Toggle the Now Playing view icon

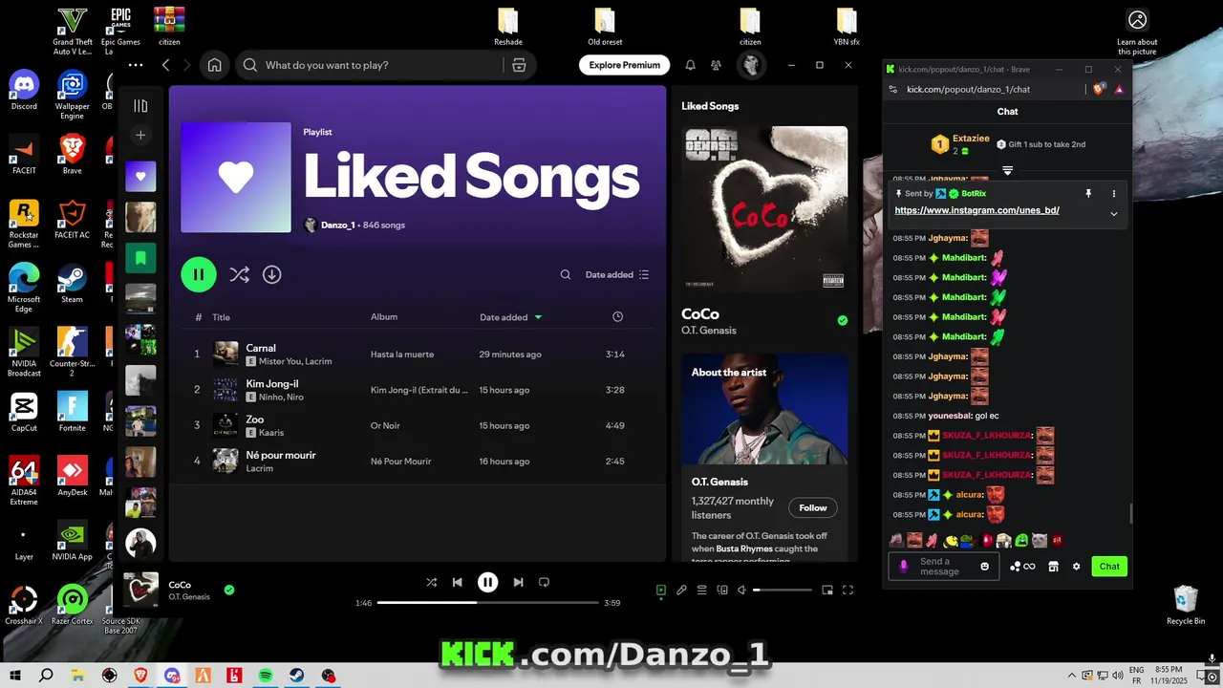pyautogui.click(x=660, y=591)
